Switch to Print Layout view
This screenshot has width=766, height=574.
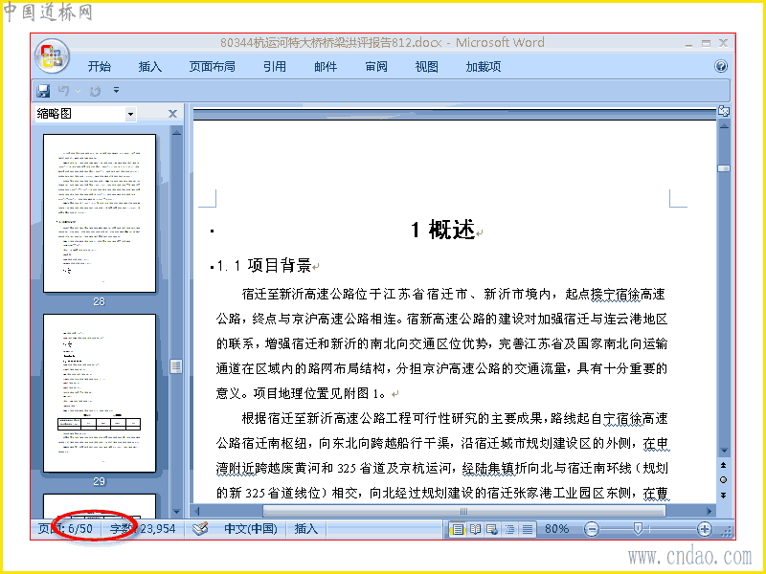click(458, 529)
